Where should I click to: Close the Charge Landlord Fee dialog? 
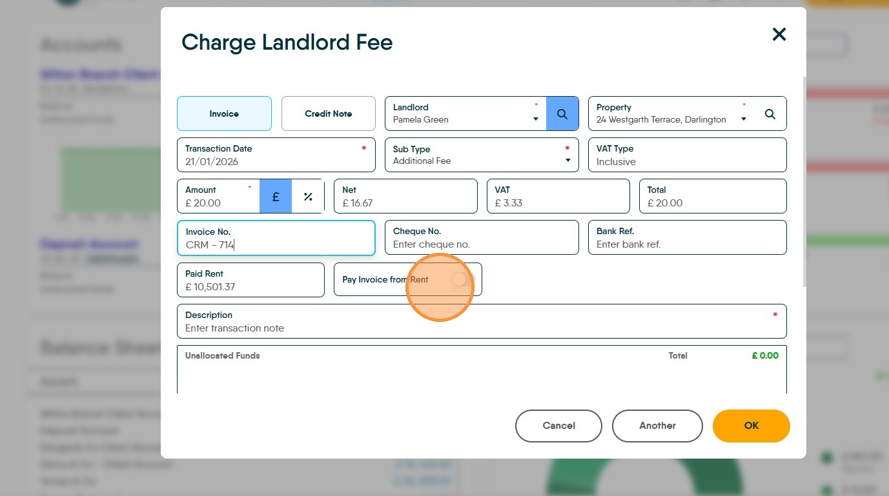coord(779,34)
